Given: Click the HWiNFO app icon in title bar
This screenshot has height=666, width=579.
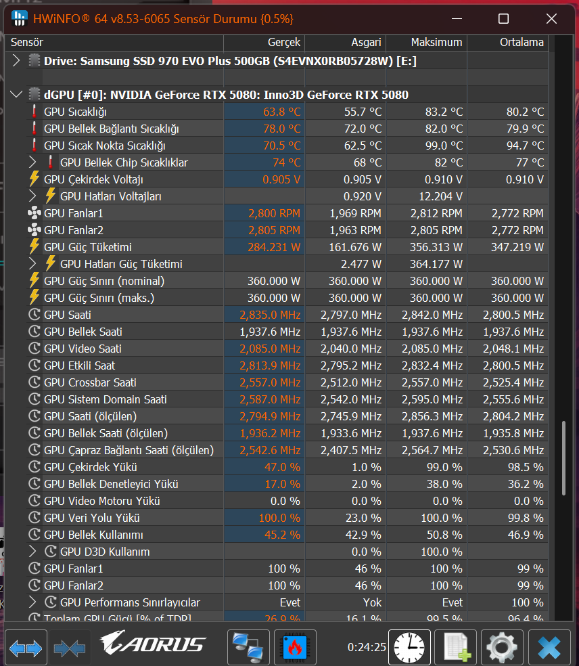Looking at the screenshot, I should click(20, 18).
